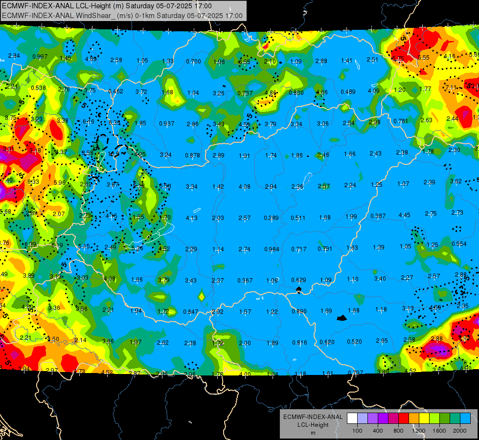Click the '100' legend tick label
This screenshot has height=440, width=479.
click(358, 431)
